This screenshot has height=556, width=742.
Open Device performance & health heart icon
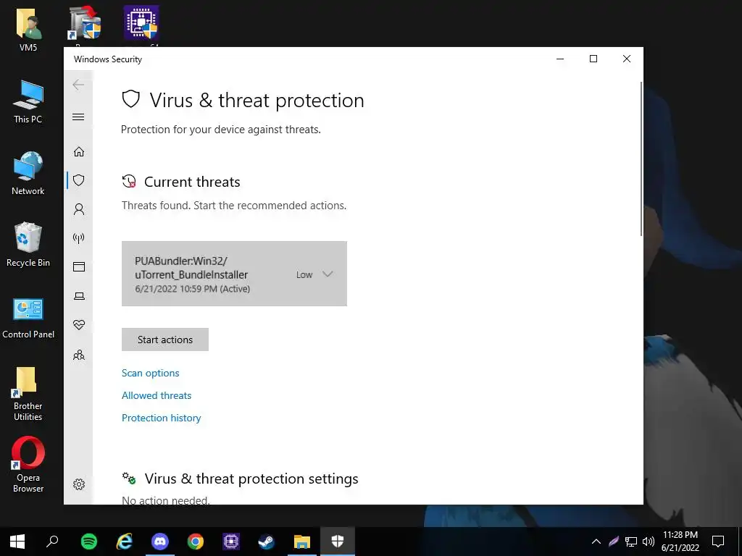pyautogui.click(x=79, y=325)
